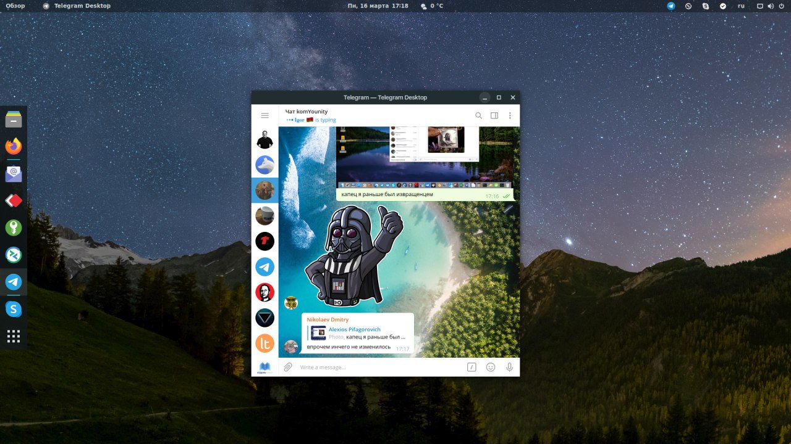Open chat with man-in-black-shirt avatar
The width and height of the screenshot is (791, 444).
click(x=264, y=140)
